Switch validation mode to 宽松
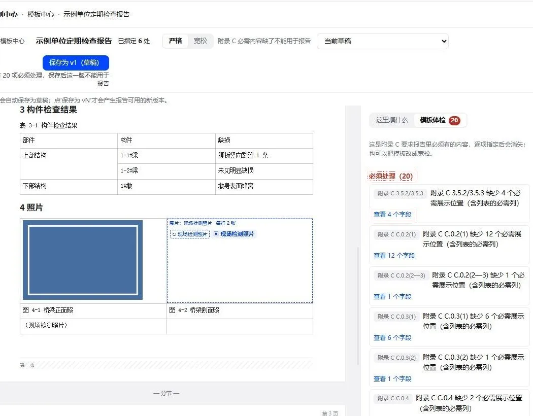This screenshot has width=533, height=416. click(x=200, y=41)
